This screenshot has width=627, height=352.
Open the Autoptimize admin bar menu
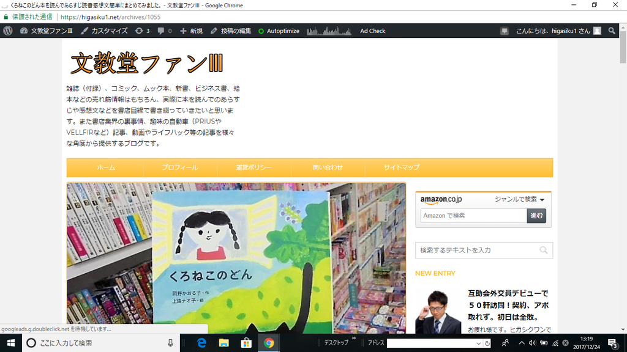pos(279,31)
